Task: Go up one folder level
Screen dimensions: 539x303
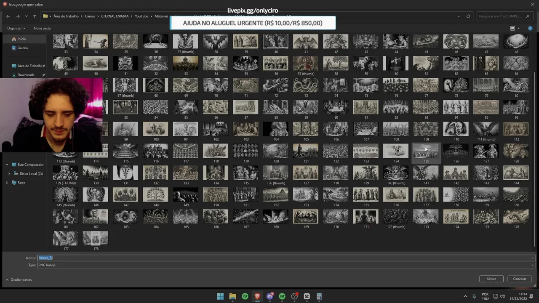Action: tap(35, 16)
